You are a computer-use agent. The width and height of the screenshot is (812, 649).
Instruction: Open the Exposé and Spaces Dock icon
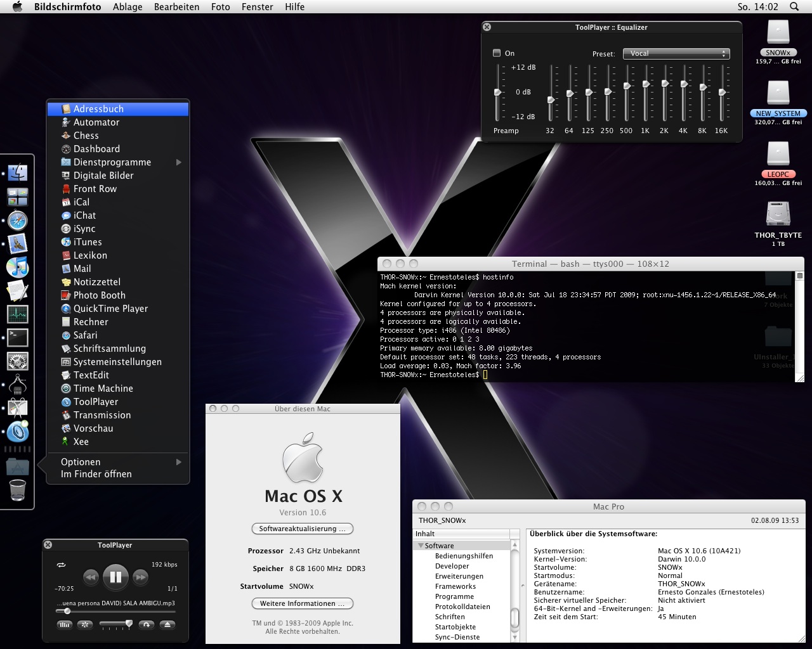pos(17,196)
